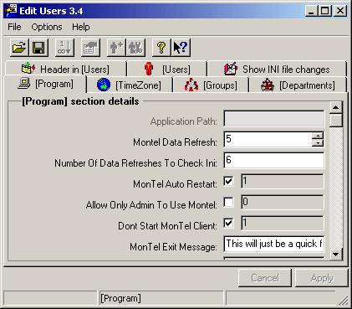Click the edit properties toolbar icon
The image size is (352, 309).
pos(90,48)
